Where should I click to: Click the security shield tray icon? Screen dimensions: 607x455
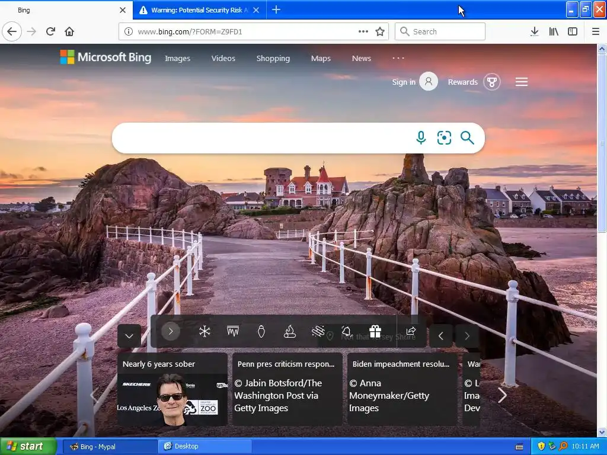541,447
